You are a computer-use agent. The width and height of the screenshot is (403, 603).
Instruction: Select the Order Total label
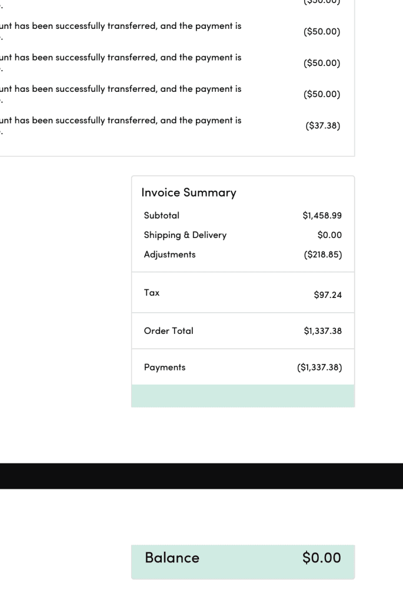tap(169, 331)
